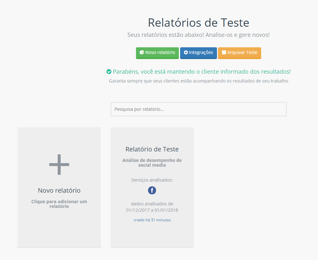
Task: Select the Serviços analisados label
Action: (x=152, y=180)
